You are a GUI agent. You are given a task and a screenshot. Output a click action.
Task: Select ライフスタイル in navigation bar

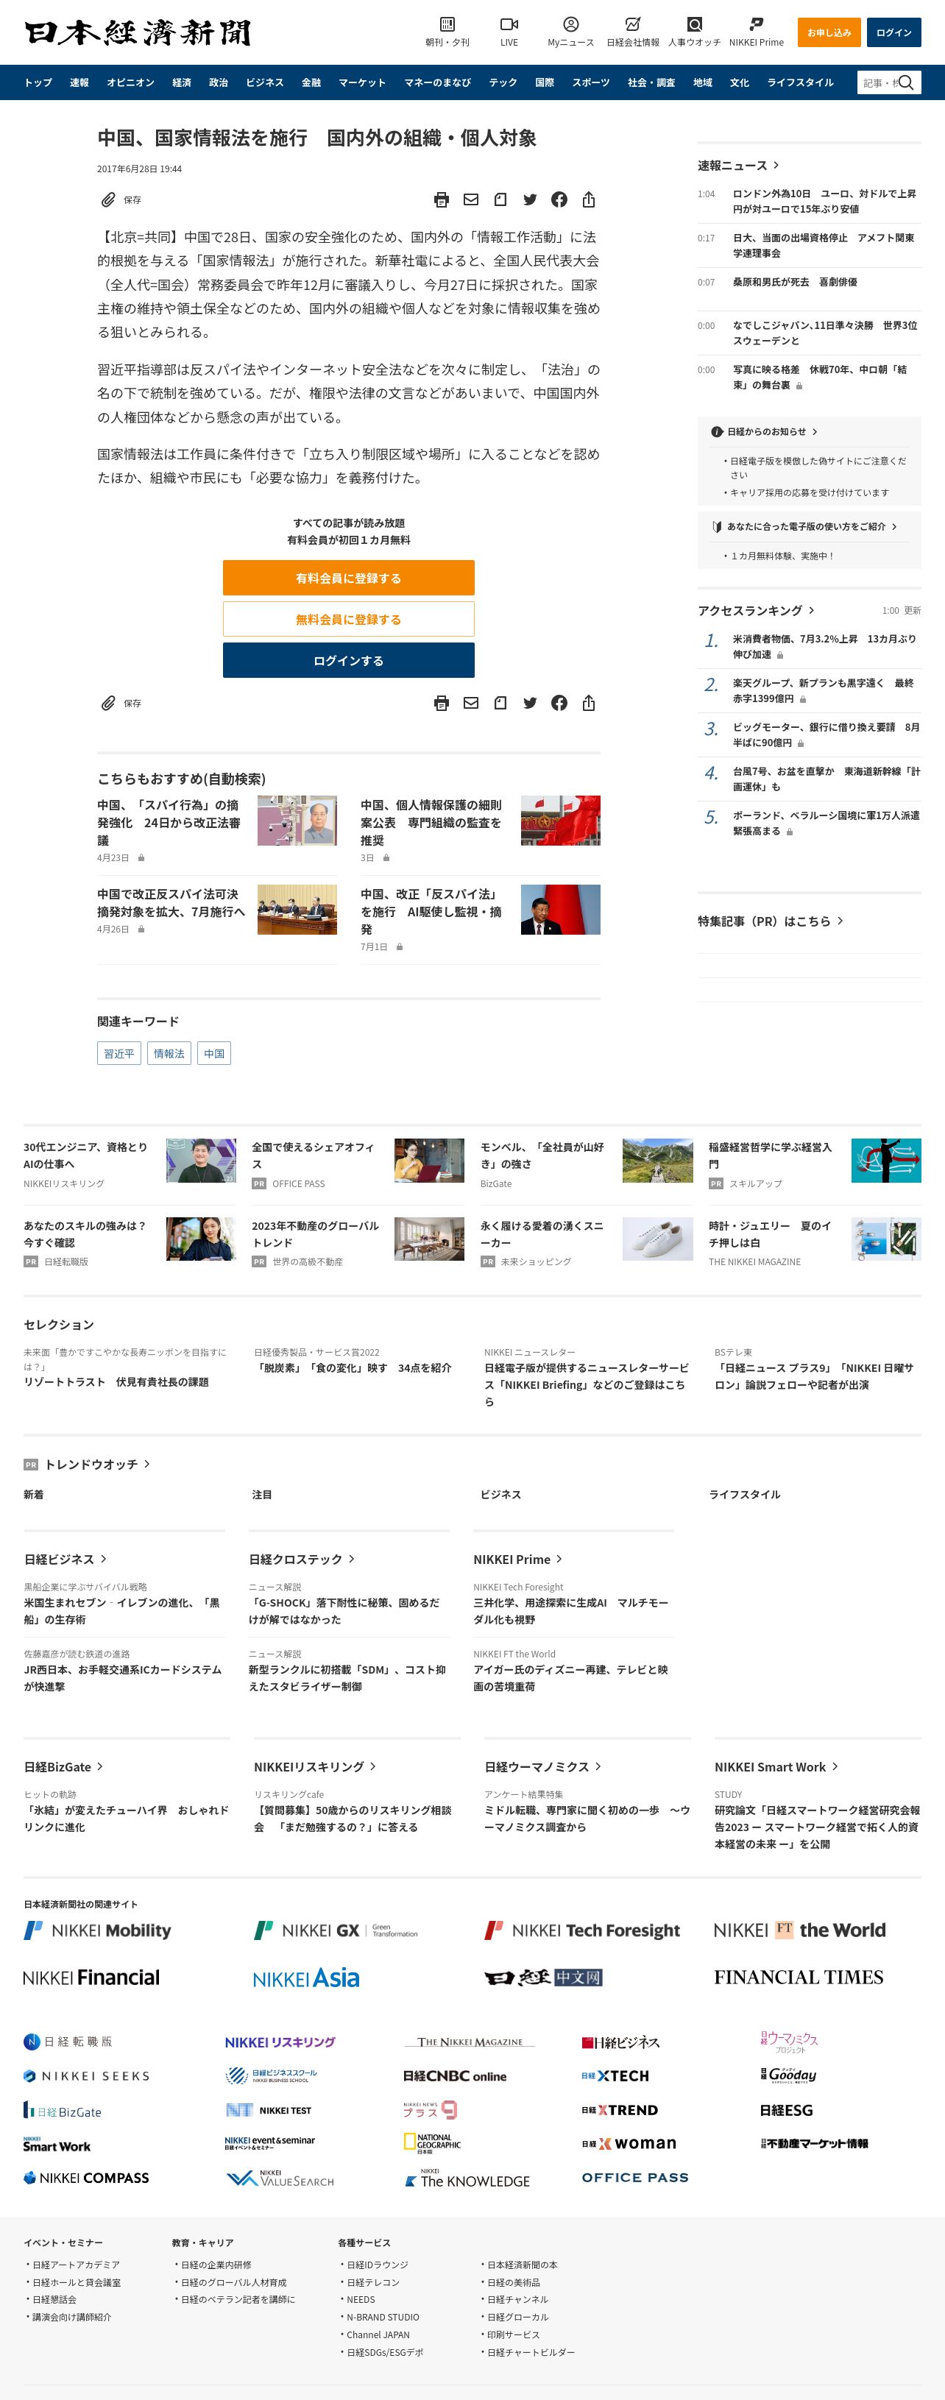pos(799,83)
